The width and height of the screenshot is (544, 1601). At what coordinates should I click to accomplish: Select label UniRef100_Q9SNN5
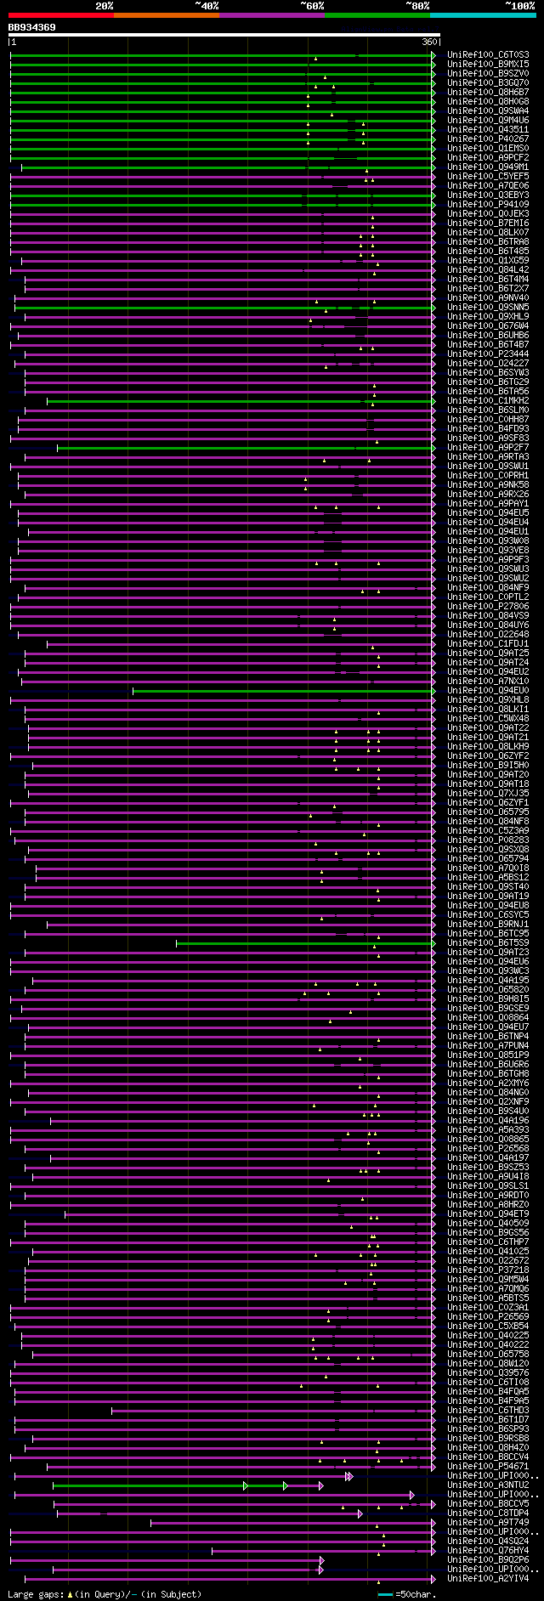coord(488,308)
